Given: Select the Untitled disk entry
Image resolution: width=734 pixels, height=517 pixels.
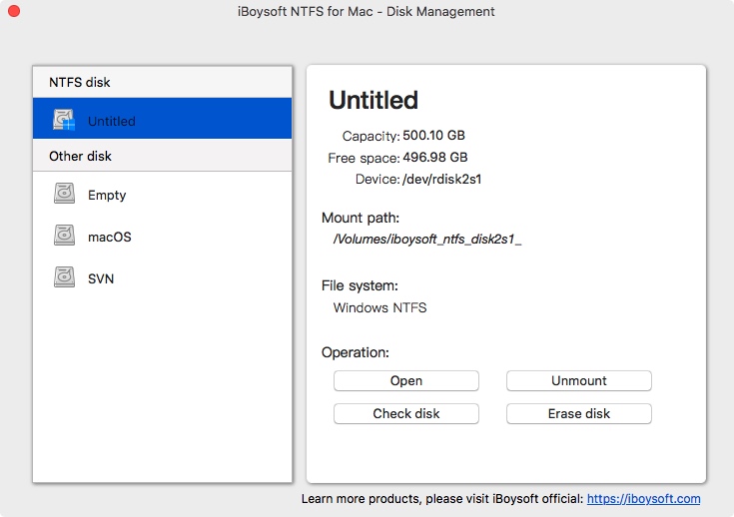Looking at the screenshot, I should click(162, 119).
